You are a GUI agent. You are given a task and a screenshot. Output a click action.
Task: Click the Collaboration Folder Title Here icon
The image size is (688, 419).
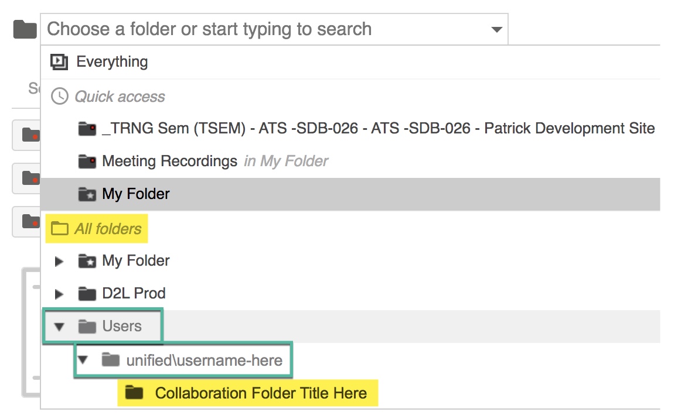[134, 393]
